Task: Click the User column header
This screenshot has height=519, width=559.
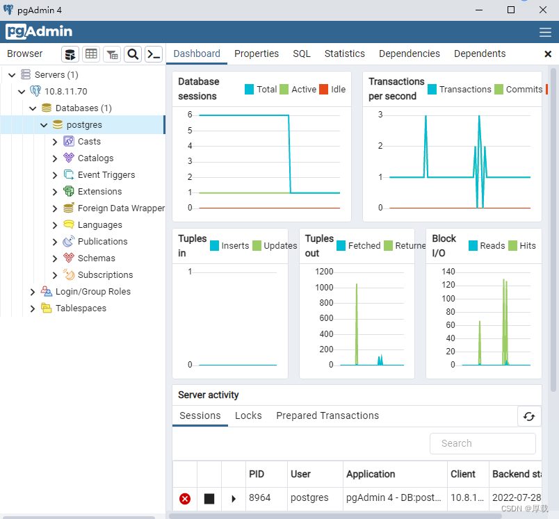Action: coord(315,474)
